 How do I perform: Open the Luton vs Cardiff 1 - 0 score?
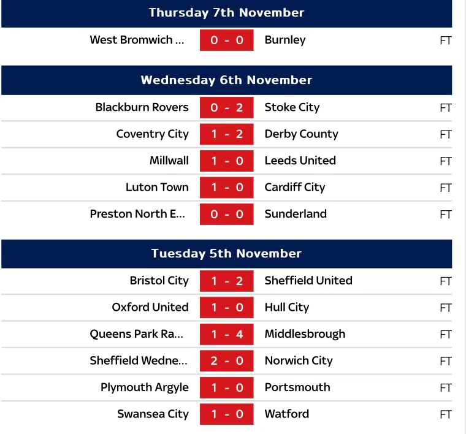click(226, 188)
